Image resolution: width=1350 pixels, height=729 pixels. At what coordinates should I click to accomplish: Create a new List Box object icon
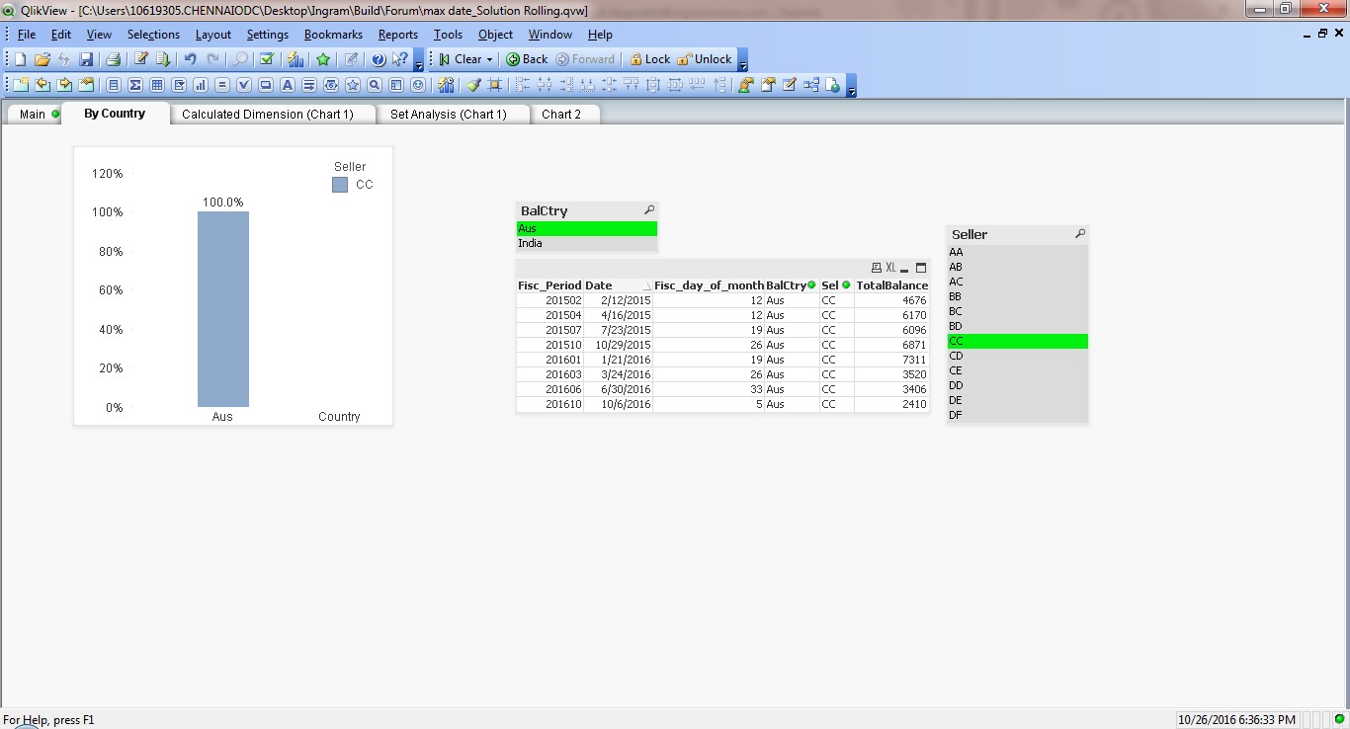113,85
